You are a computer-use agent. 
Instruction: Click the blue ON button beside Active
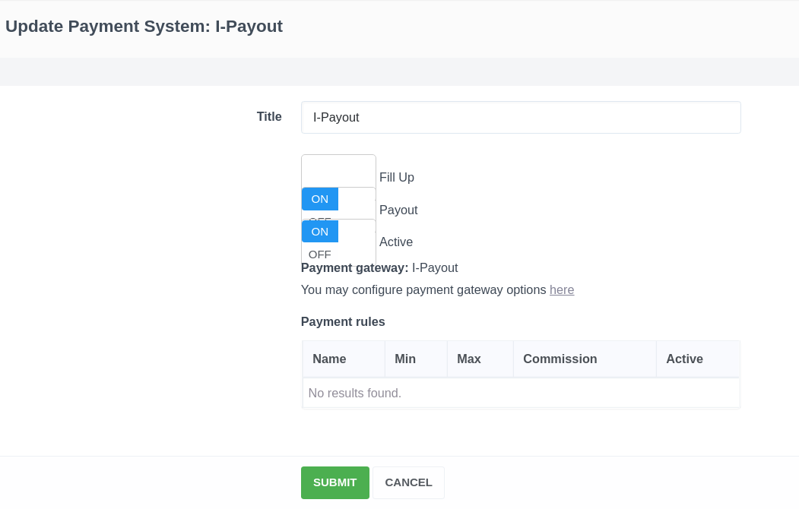[320, 232]
